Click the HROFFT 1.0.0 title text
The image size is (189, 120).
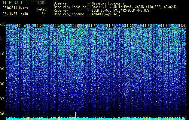coord(23,2)
